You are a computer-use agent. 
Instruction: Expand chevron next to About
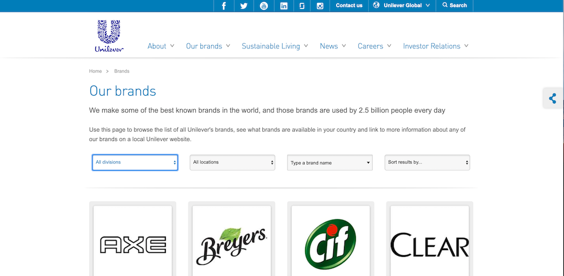click(x=172, y=46)
